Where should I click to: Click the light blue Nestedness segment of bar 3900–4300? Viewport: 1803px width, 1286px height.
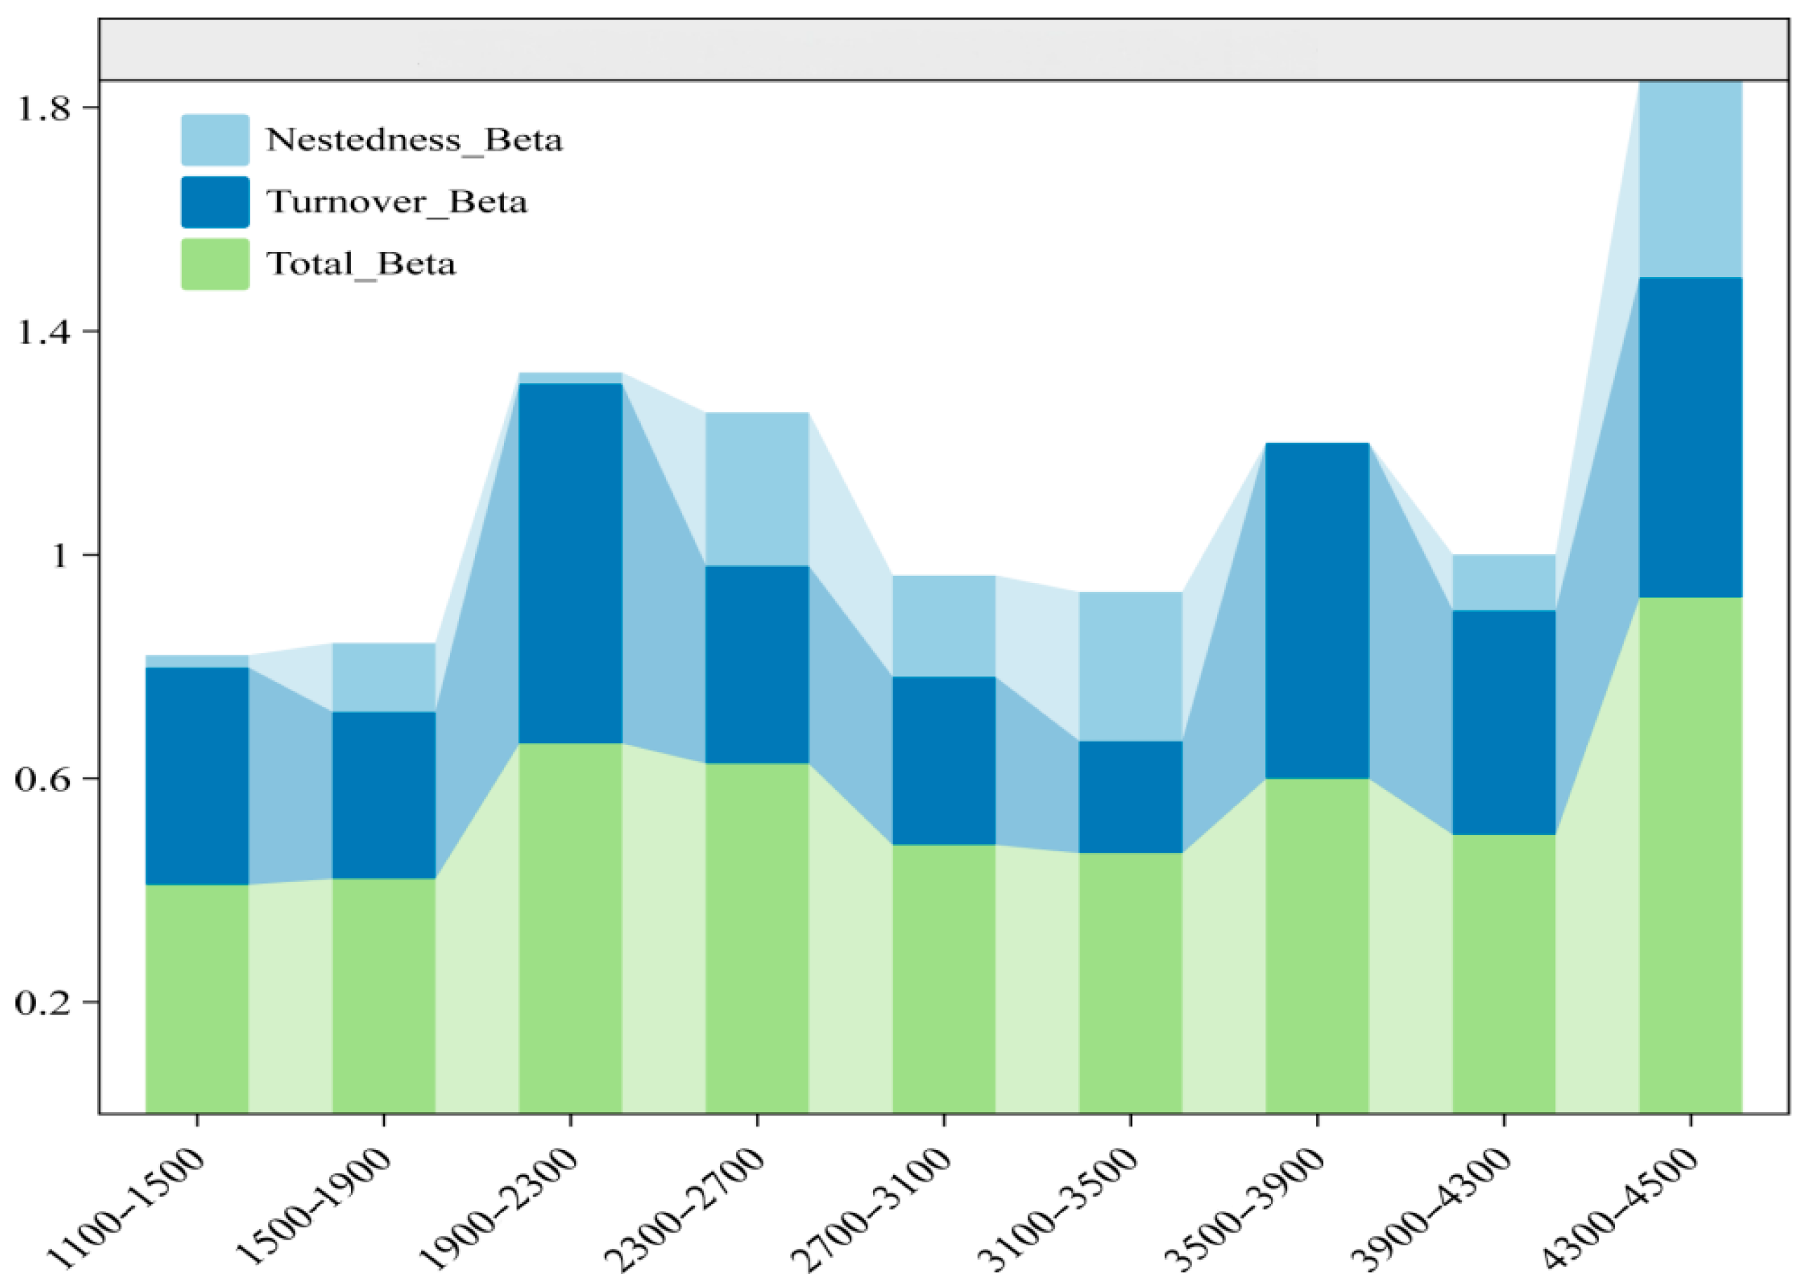[1504, 583]
